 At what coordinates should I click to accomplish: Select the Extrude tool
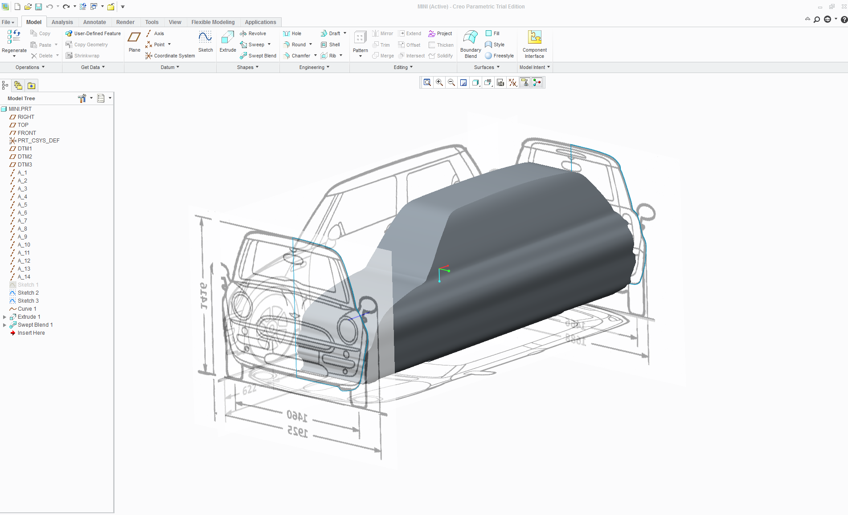(x=228, y=41)
